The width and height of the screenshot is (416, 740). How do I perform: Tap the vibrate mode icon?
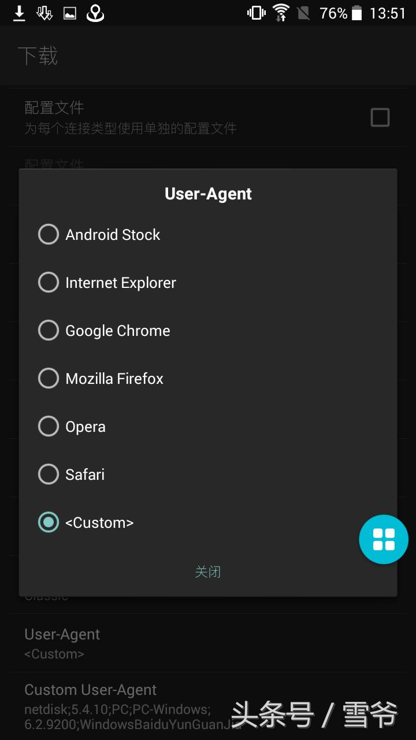(x=255, y=13)
